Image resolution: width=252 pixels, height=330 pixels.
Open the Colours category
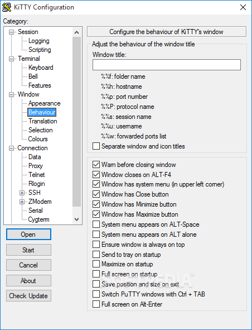point(38,139)
